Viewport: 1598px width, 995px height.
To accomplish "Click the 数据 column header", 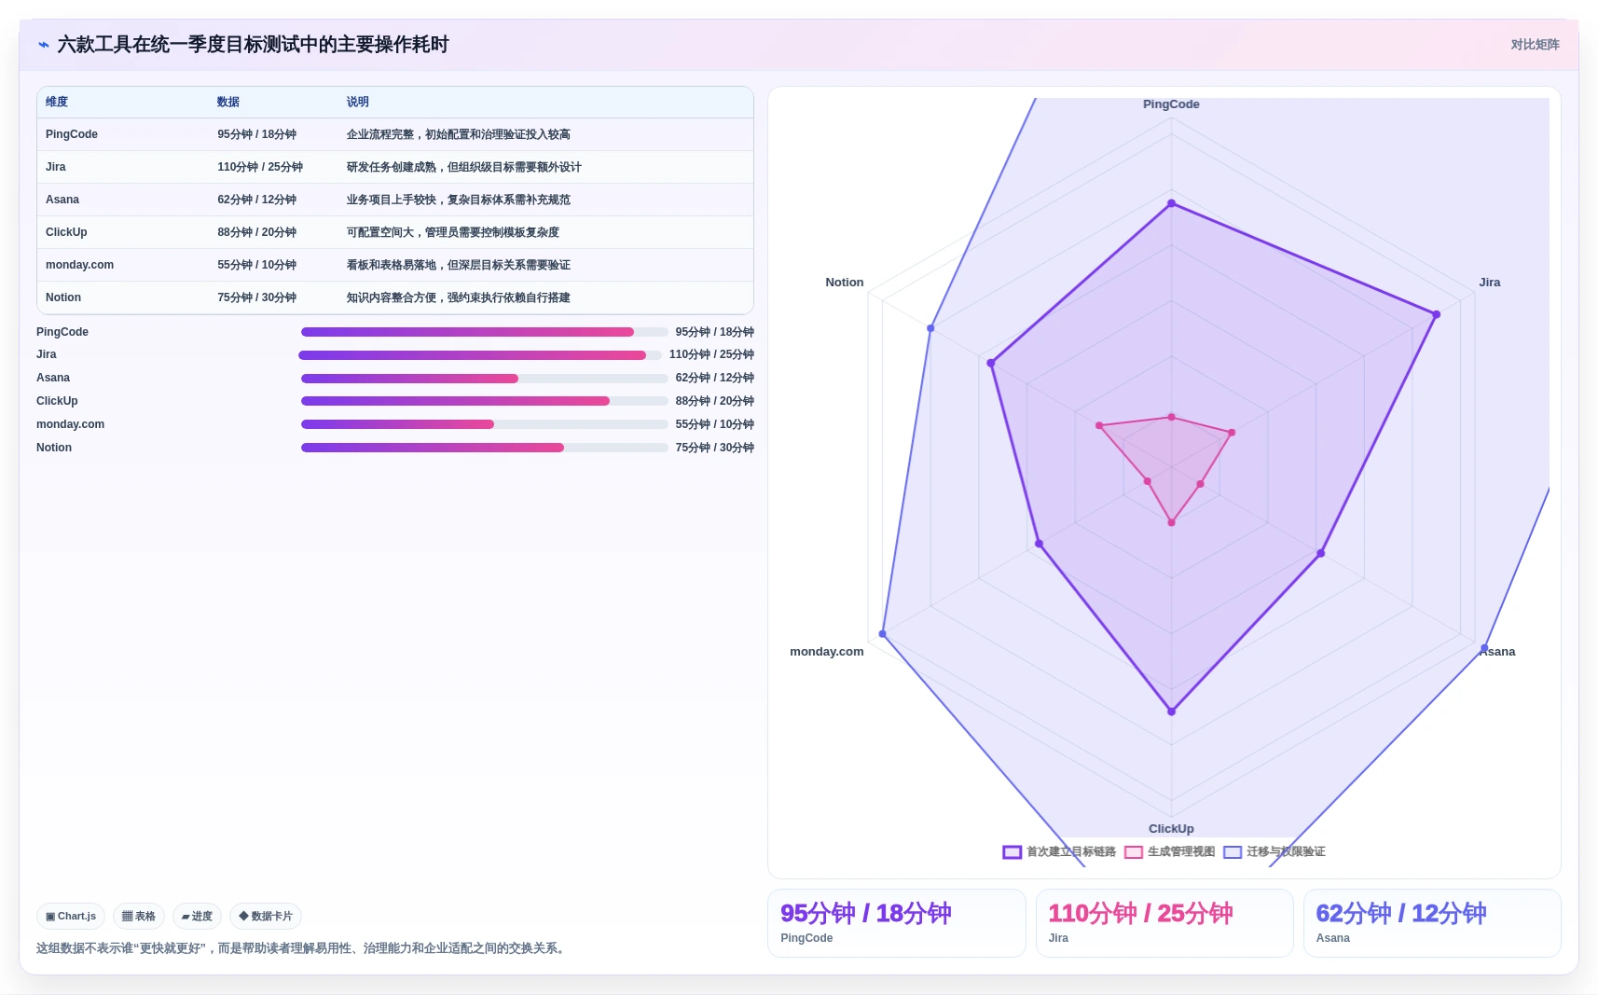I will (x=228, y=103).
